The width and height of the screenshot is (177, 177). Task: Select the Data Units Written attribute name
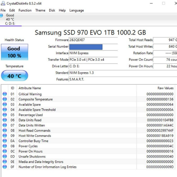point(32,125)
